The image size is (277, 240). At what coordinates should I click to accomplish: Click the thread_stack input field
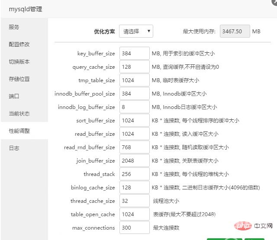(134, 174)
